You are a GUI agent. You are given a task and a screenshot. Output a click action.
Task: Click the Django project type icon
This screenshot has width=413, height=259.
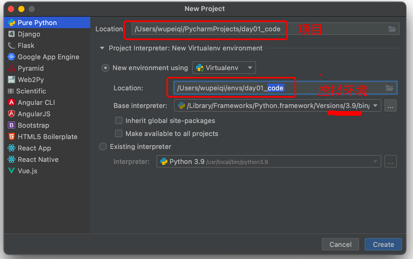[11, 34]
